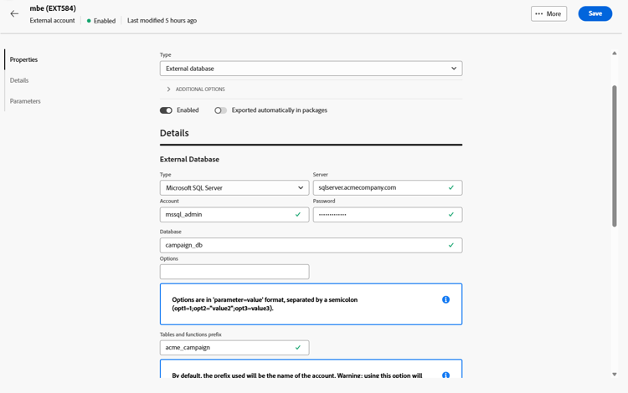
Task: Click into the empty Options input field
Action: [x=234, y=272]
